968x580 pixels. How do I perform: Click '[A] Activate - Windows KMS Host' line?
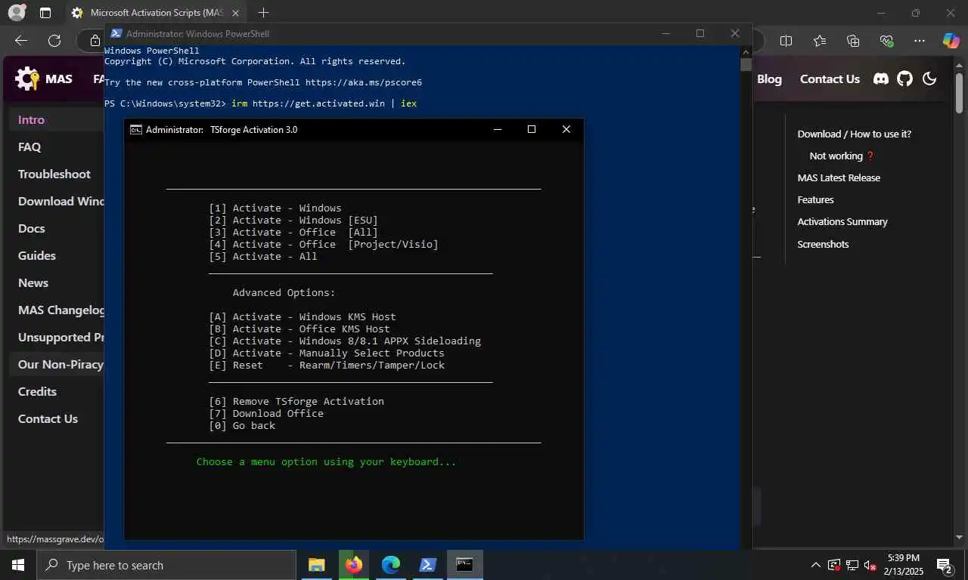(302, 316)
